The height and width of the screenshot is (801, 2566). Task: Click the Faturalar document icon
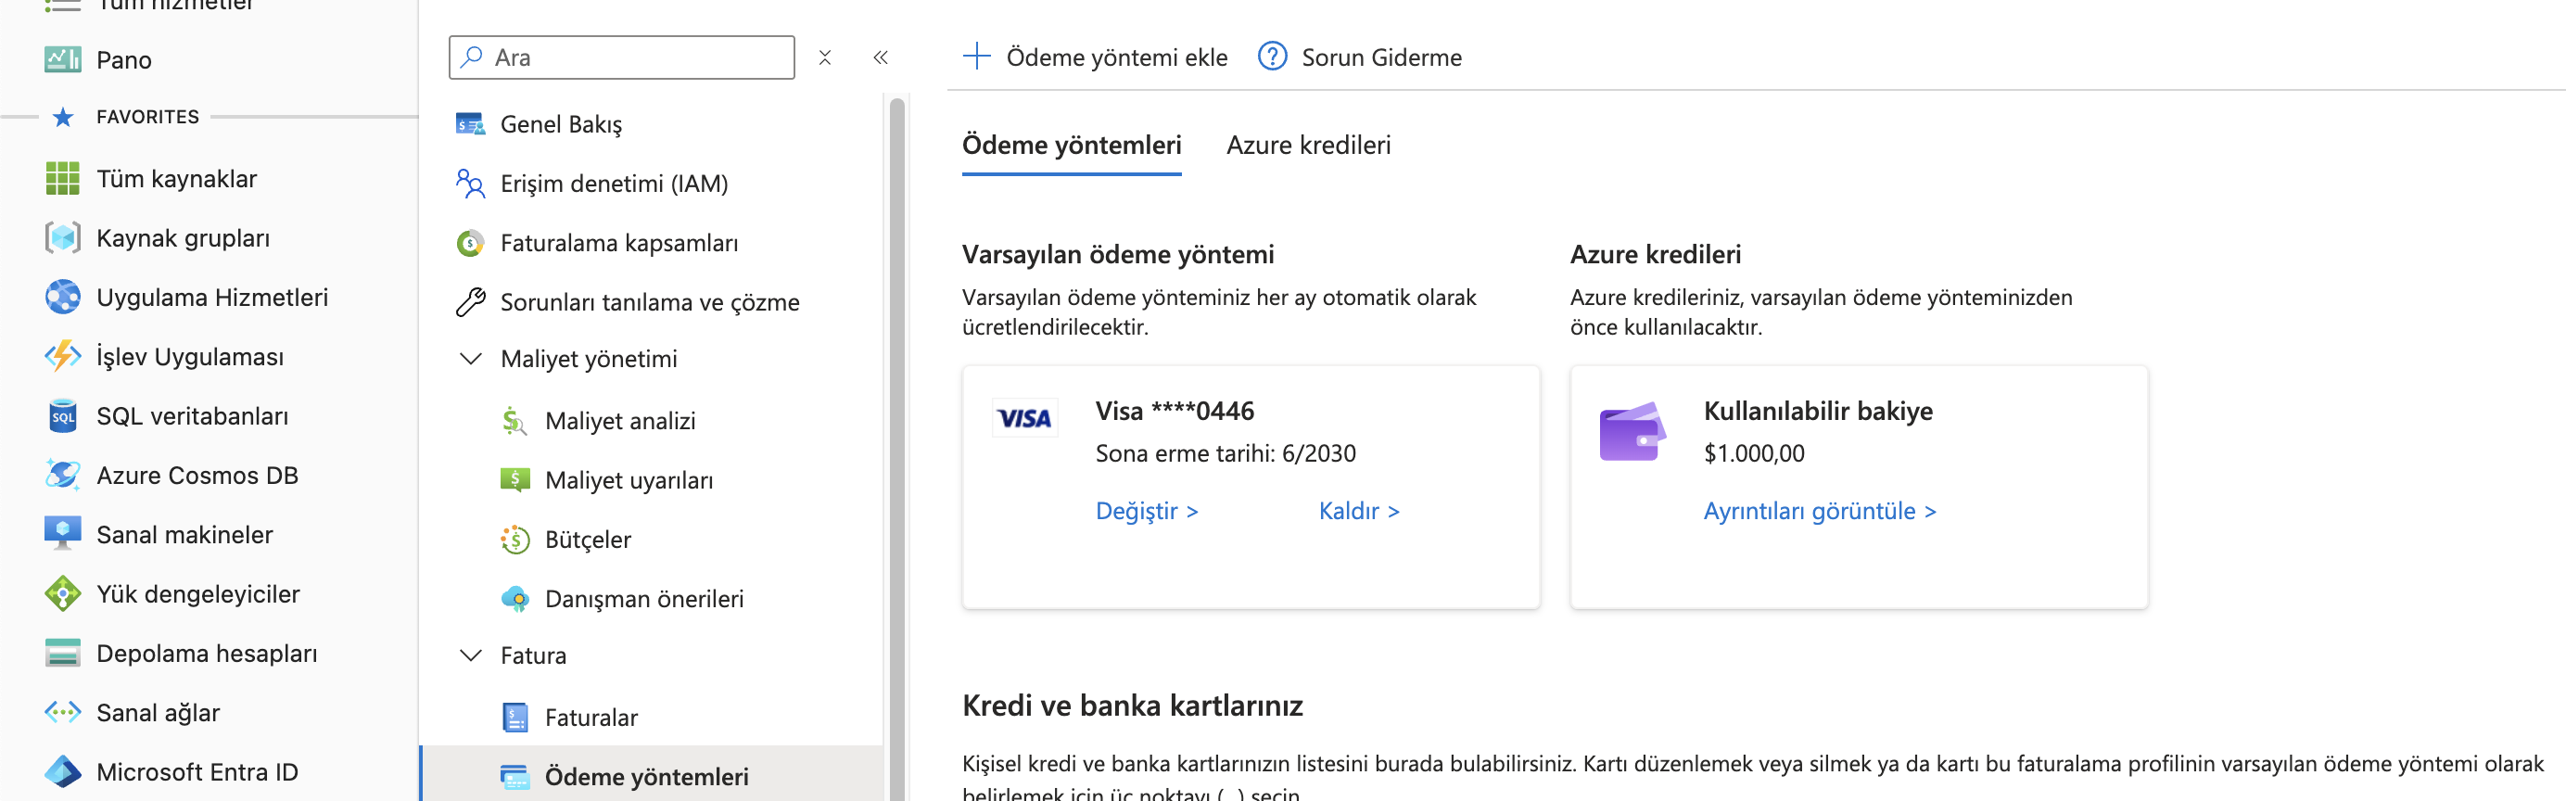[514, 718]
